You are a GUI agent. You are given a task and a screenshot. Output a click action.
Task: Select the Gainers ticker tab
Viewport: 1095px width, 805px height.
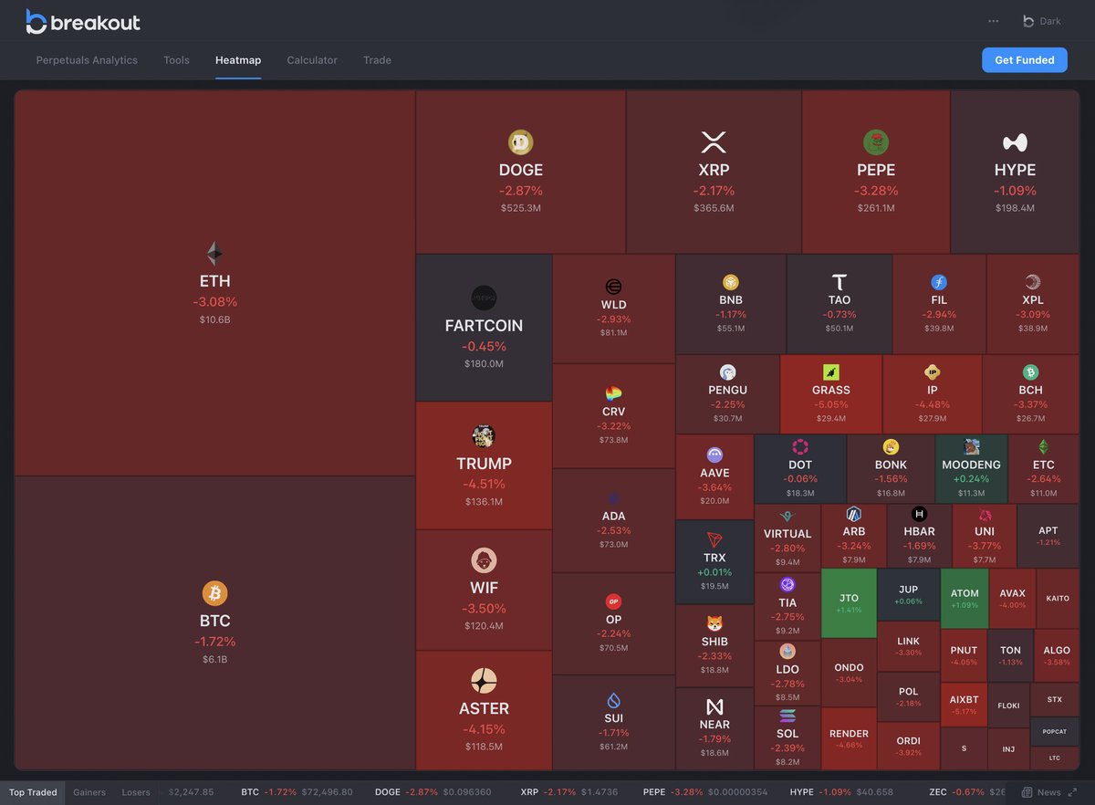pyautogui.click(x=89, y=792)
